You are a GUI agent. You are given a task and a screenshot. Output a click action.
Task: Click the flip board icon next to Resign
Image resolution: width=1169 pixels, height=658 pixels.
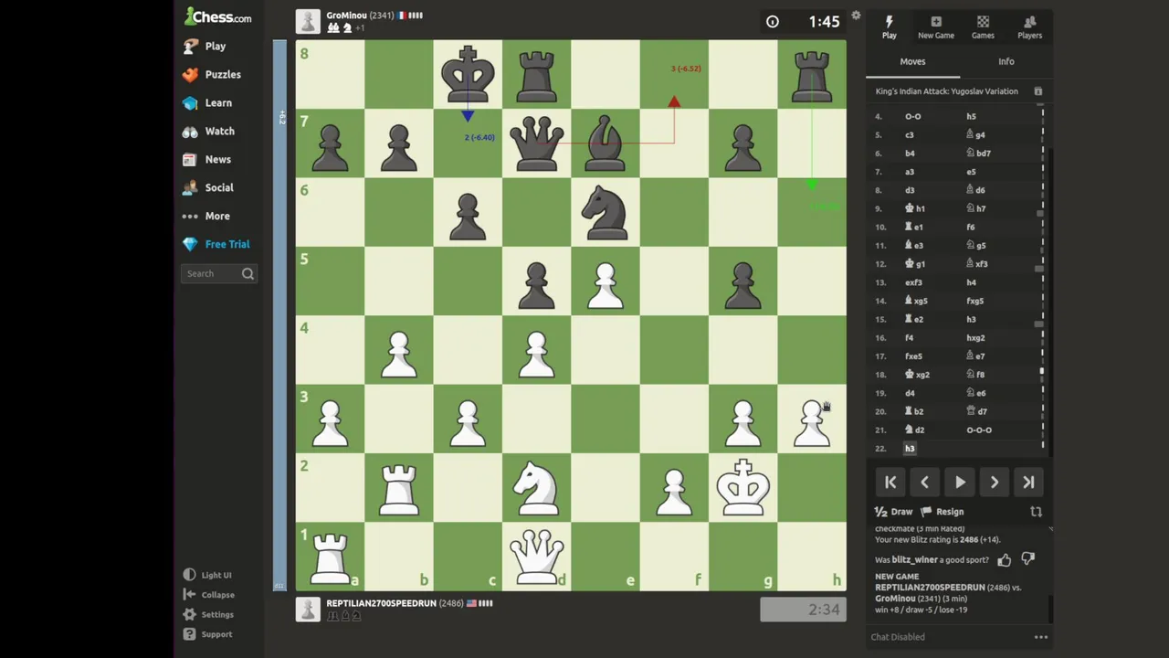point(1036,512)
